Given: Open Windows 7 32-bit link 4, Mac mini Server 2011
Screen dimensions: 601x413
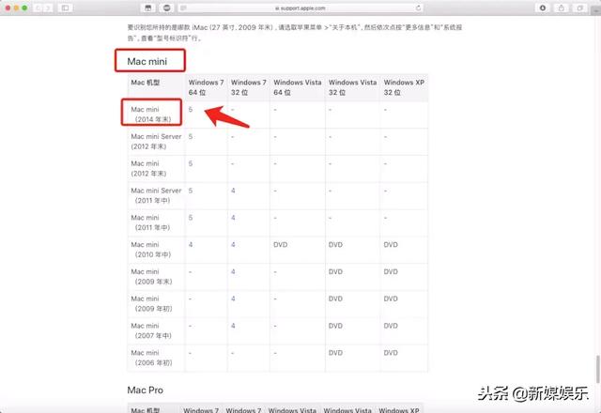Looking at the screenshot, I should pos(233,191).
